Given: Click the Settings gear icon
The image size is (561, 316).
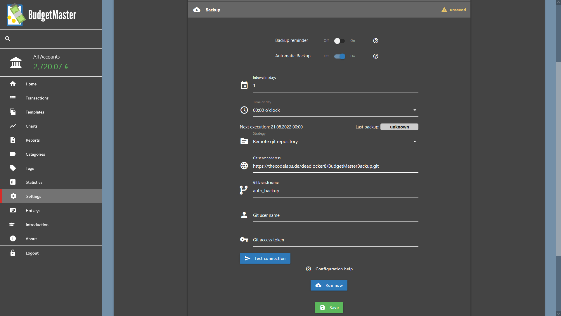Looking at the screenshot, I should (13, 196).
